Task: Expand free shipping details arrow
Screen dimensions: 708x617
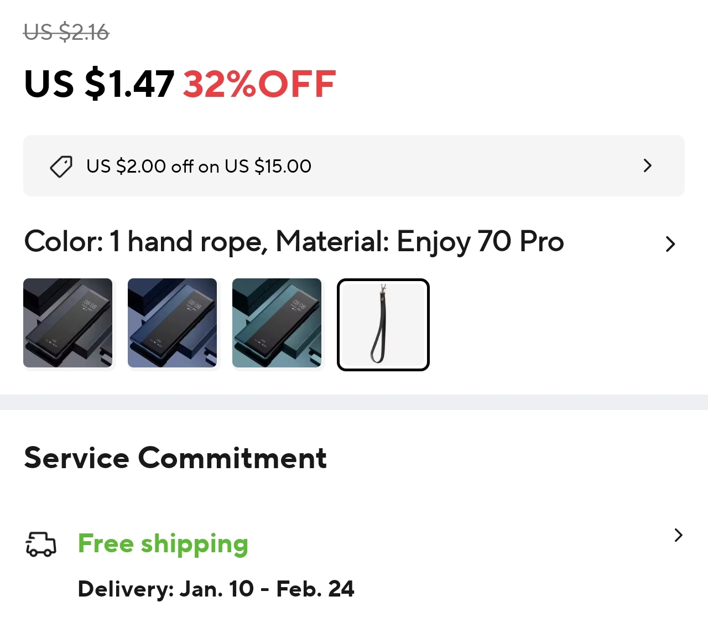Action: click(679, 535)
